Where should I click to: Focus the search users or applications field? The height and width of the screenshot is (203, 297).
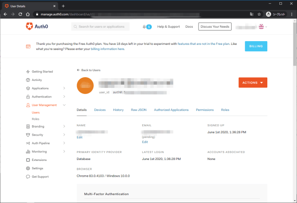point(100,27)
